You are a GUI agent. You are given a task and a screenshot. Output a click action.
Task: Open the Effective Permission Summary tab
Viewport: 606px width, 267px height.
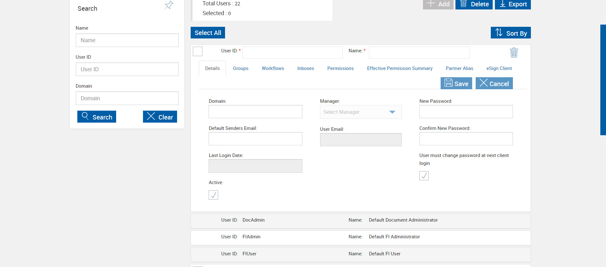pyautogui.click(x=400, y=68)
